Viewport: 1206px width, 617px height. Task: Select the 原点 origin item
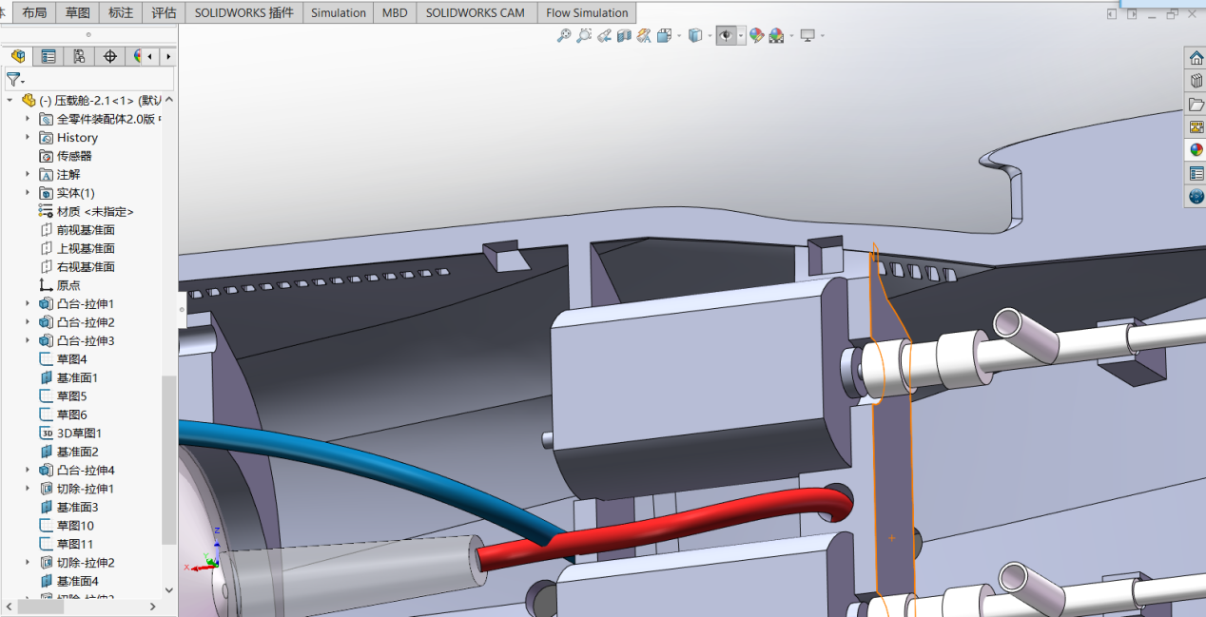pos(60,285)
